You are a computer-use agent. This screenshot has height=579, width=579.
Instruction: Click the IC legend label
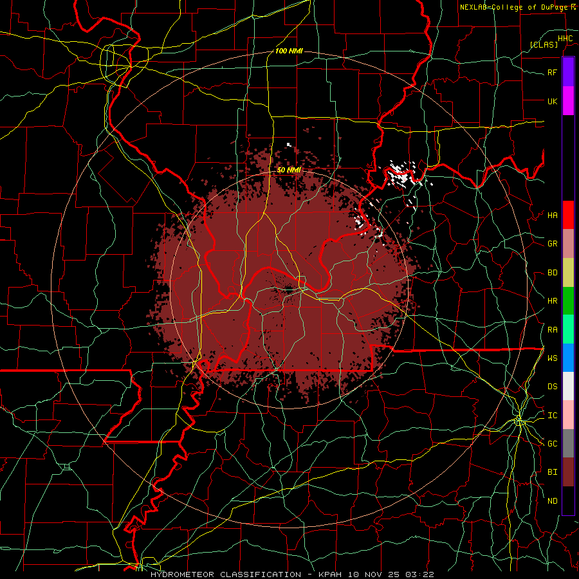(x=552, y=416)
